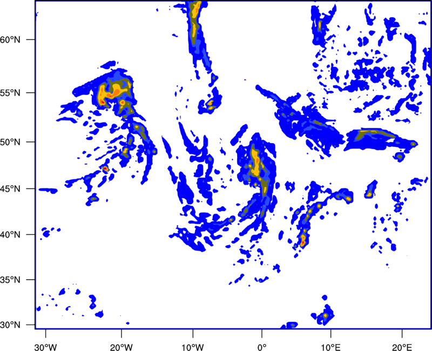Click the 60°N latitude axis label

10,39
